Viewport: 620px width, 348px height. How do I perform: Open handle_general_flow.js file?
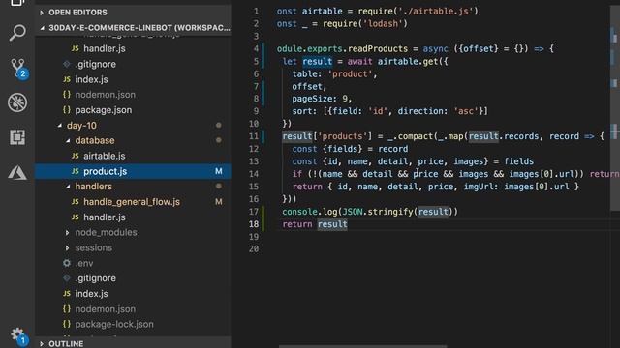coord(132,202)
